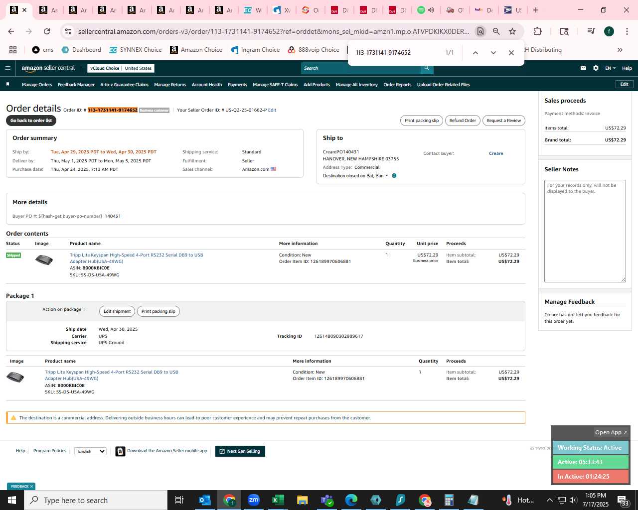Screen dimensions: 638x510
Task: Open Zoom from the taskbar
Action: (x=254, y=500)
